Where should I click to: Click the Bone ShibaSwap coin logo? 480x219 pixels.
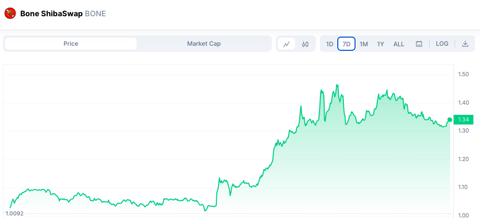[x=10, y=14]
